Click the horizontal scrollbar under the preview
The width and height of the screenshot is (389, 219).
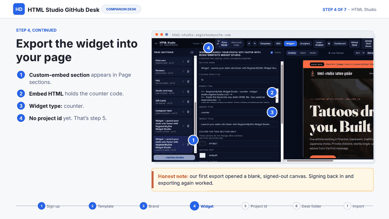tap(310, 161)
